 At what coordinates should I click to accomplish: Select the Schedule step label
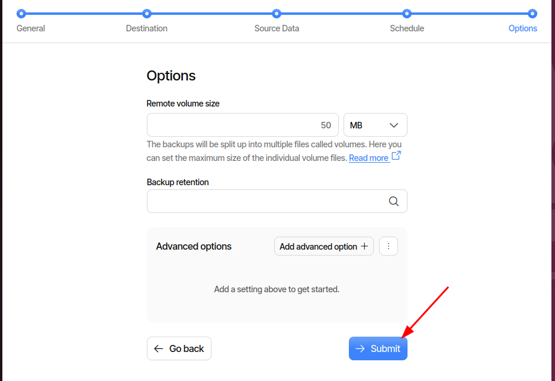point(406,28)
